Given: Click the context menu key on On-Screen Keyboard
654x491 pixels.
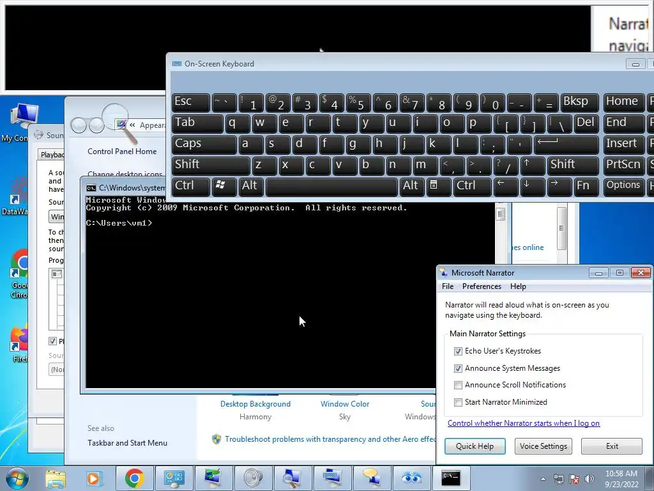Looking at the screenshot, I should [x=437, y=186].
